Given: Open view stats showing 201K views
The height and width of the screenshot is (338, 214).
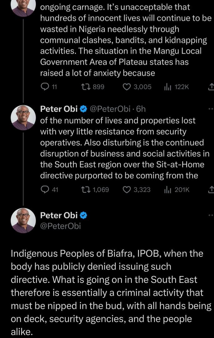Looking at the screenshot, I should coord(167,189).
